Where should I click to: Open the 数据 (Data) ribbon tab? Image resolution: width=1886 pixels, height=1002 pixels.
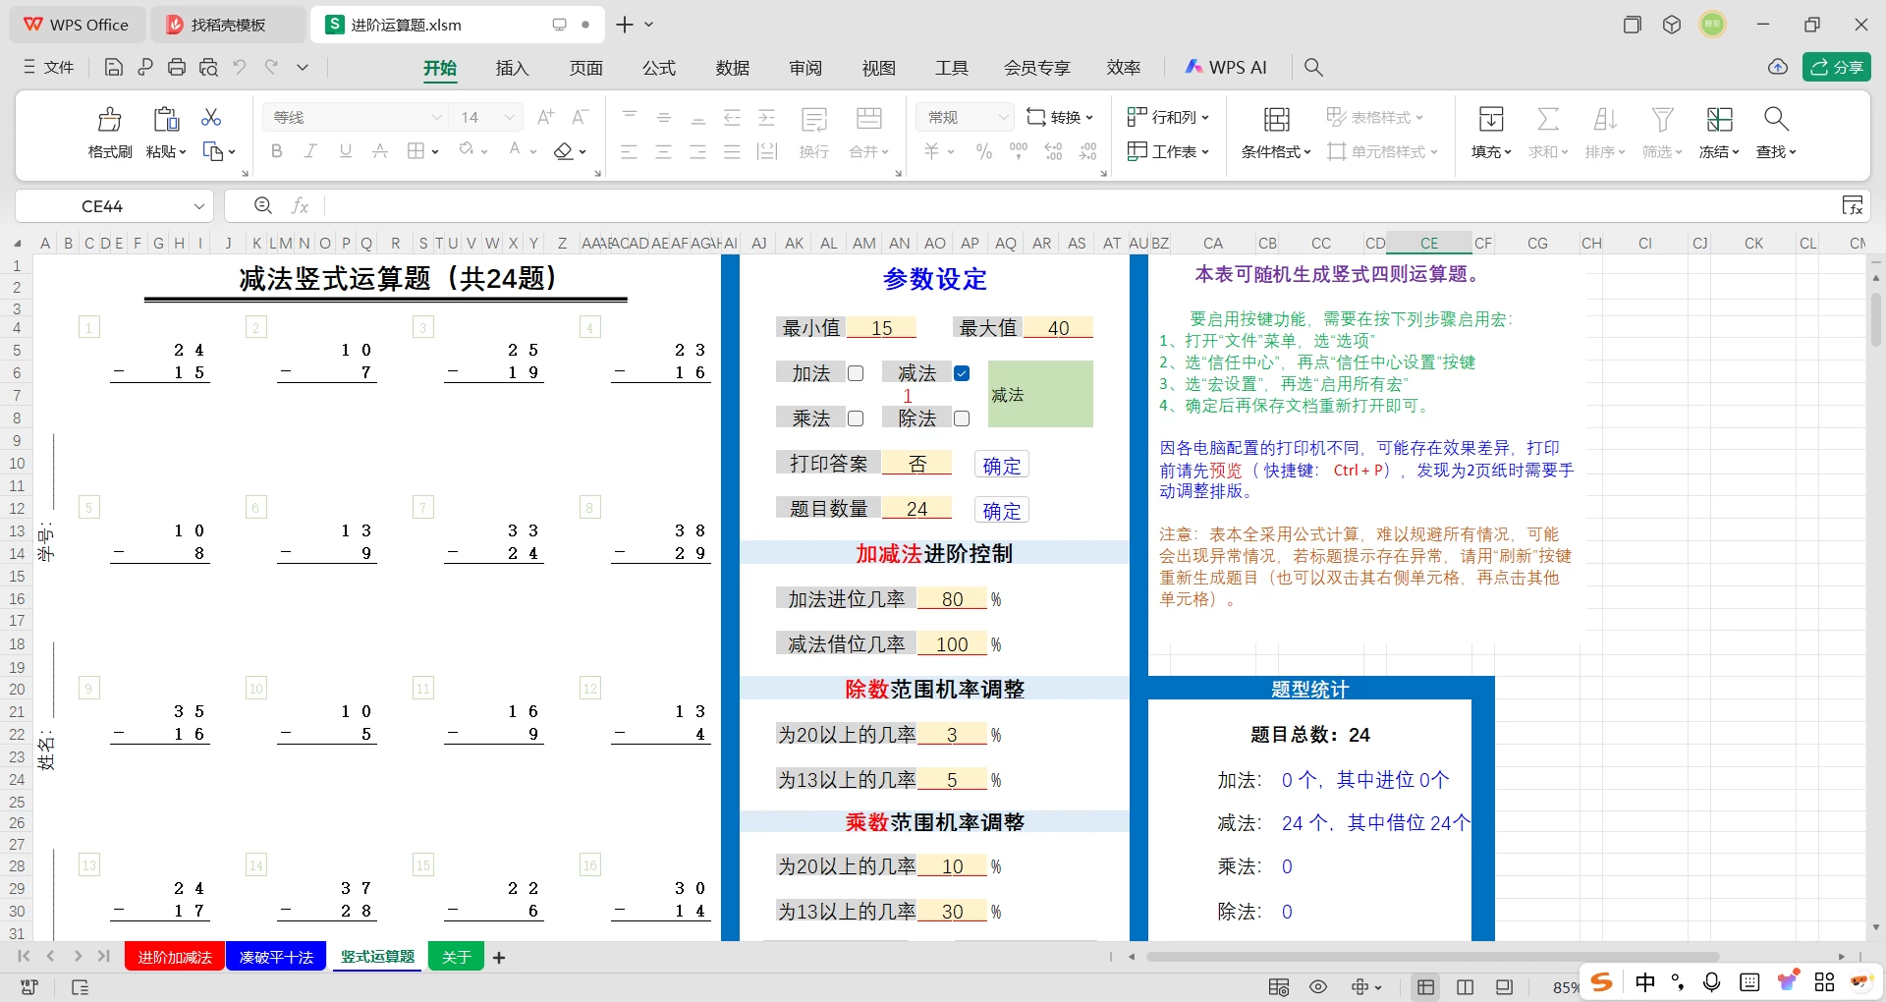point(733,68)
